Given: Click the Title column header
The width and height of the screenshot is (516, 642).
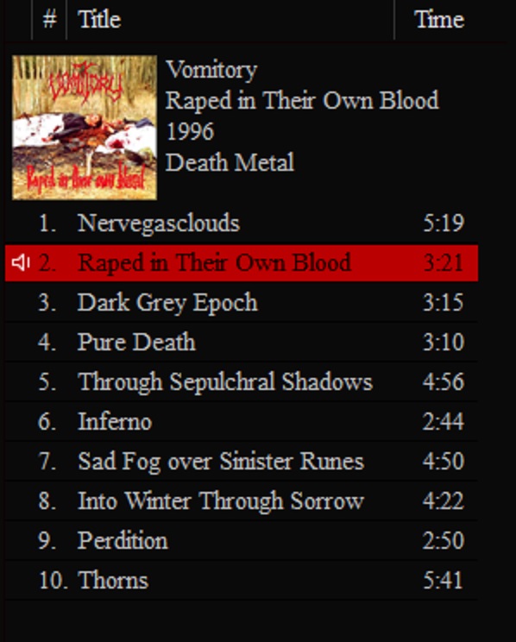Looking at the screenshot, I should [x=230, y=20].
